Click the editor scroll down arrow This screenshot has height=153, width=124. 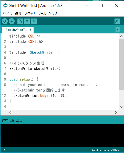(121, 107)
